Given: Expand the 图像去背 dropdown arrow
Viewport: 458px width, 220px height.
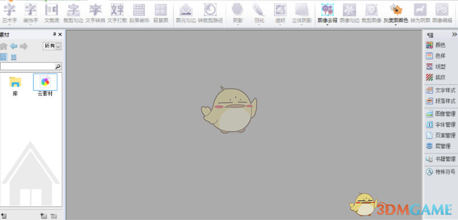Looking at the screenshot, I should [327, 25].
